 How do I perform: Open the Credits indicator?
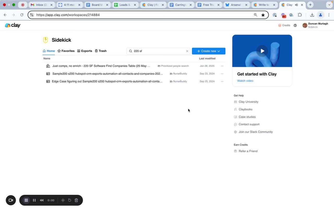[284, 25]
